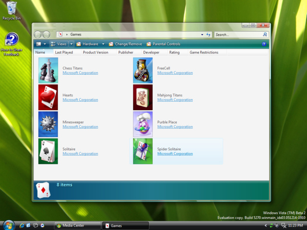Click the network tray icon with X

283,226
